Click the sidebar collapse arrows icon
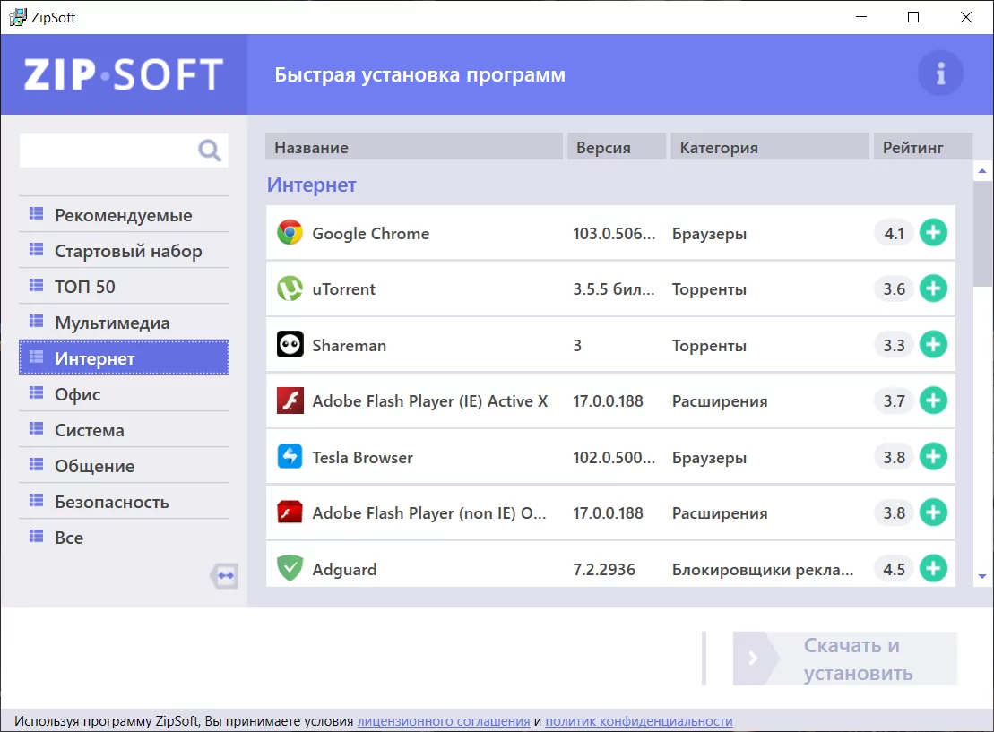994x732 pixels. point(224,576)
